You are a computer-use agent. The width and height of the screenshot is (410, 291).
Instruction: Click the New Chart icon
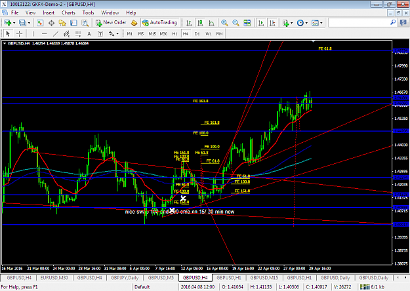[7, 23]
